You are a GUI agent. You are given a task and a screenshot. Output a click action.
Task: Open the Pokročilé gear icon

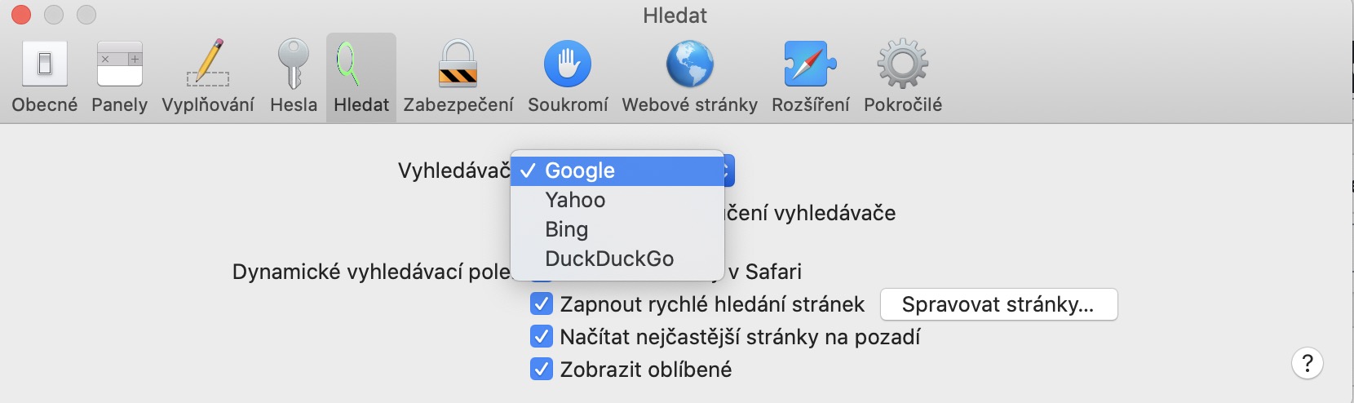click(902, 64)
